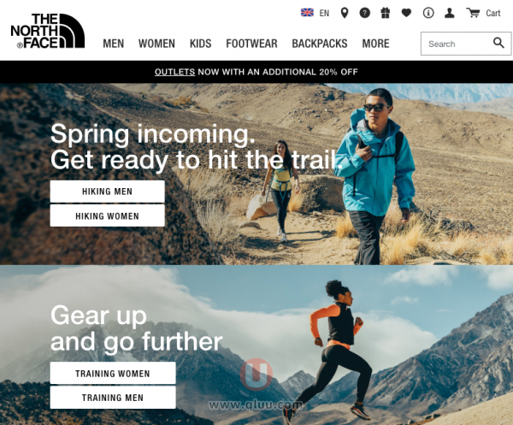This screenshot has height=425, width=513.
Task: Open the WOMEN menu
Action: [x=156, y=44]
